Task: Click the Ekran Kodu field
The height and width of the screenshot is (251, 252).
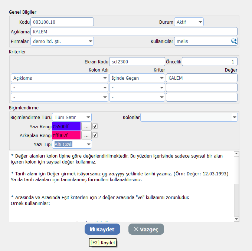Action: (x=137, y=62)
